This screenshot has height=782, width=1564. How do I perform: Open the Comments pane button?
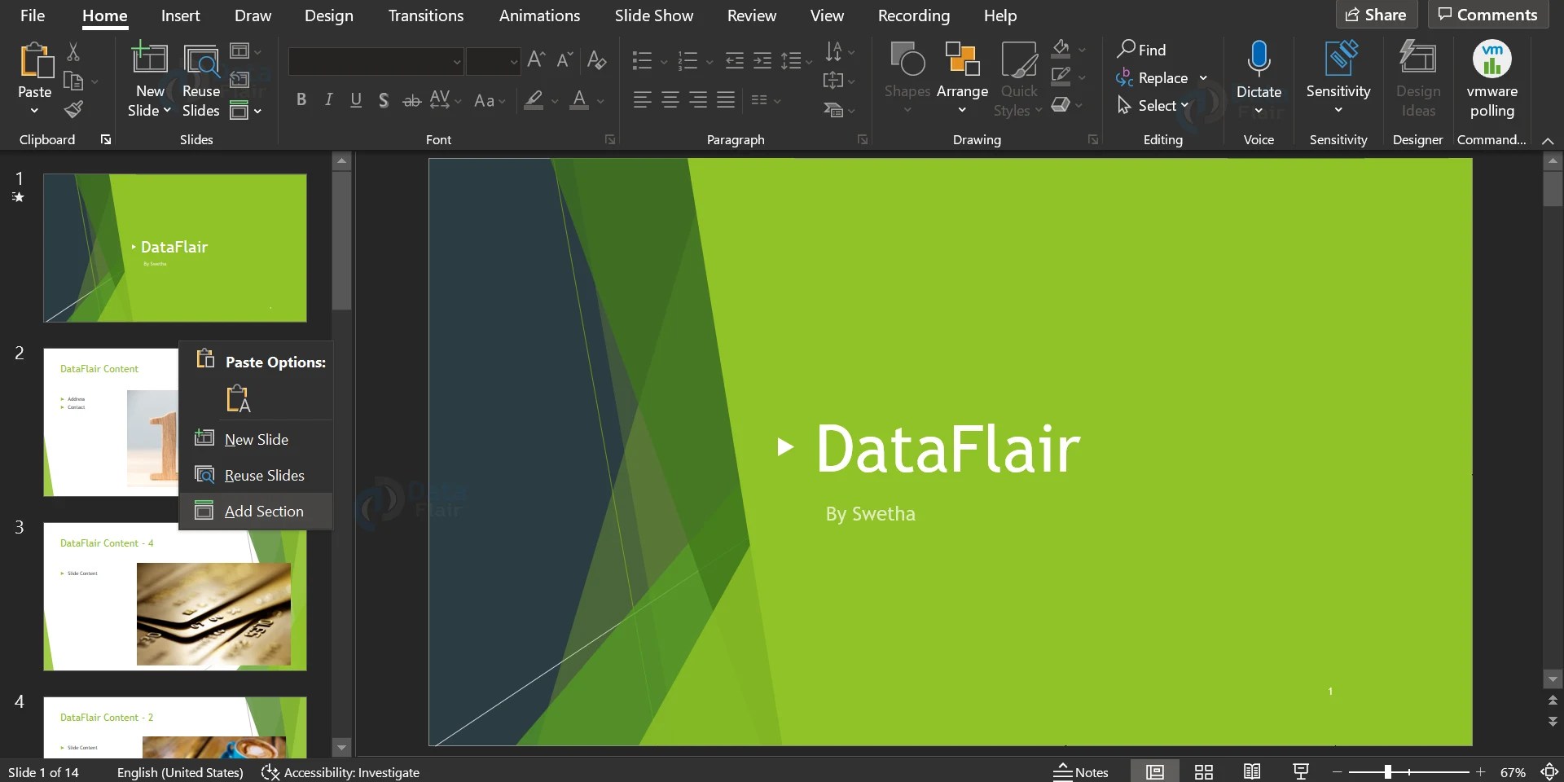pos(1487,15)
